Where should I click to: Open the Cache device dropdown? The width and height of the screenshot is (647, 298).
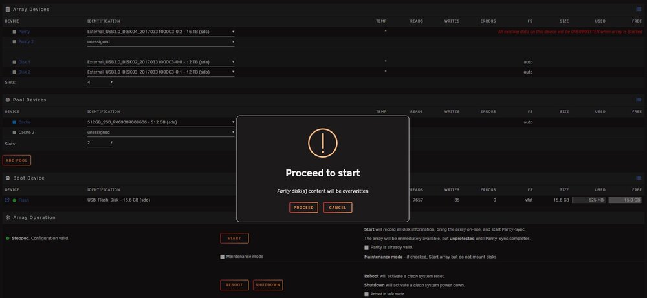point(160,122)
